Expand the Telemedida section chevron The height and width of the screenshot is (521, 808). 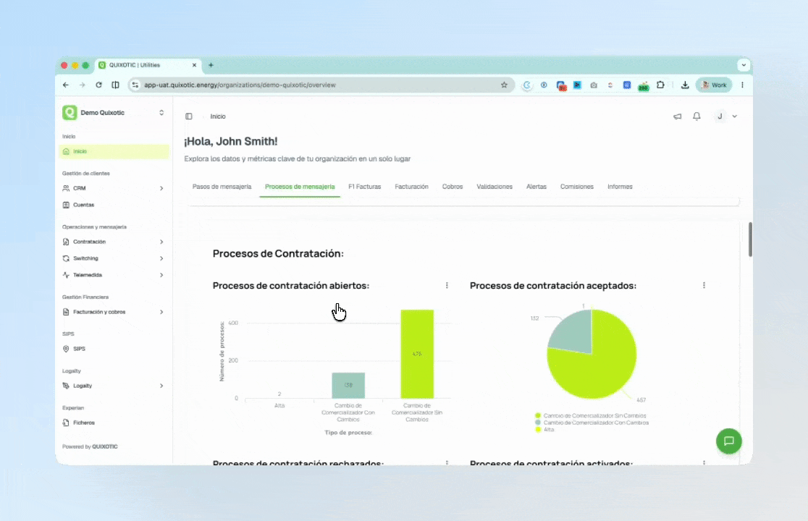(161, 275)
